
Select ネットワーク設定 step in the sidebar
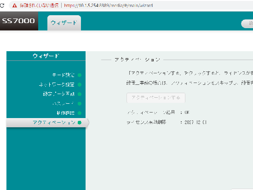point(57,84)
